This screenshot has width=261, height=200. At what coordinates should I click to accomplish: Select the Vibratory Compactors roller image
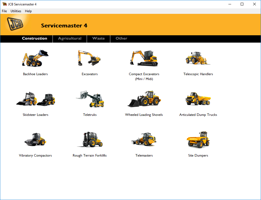coord(35,139)
